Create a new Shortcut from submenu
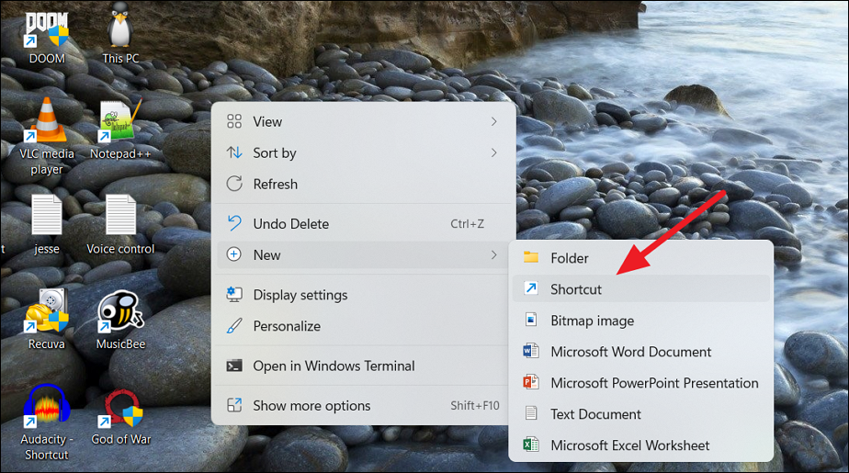This screenshot has height=473, width=849. coord(576,289)
